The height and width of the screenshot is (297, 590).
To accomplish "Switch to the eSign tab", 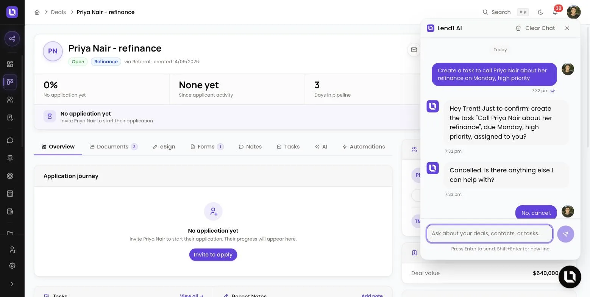I will point(164,147).
